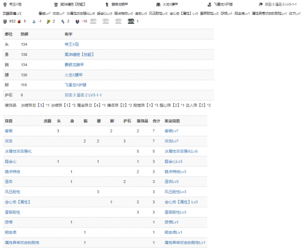Click defense value 138 in the 身 row
This screenshot has width=303, height=249.
(24, 55)
